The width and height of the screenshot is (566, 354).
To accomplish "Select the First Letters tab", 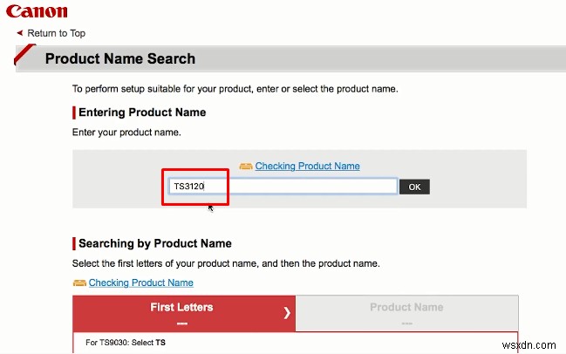I will tap(182, 312).
